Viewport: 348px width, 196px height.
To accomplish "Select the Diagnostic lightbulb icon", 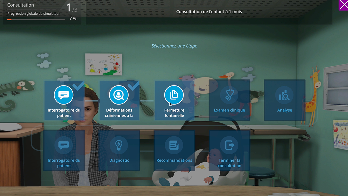I will click(119, 145).
